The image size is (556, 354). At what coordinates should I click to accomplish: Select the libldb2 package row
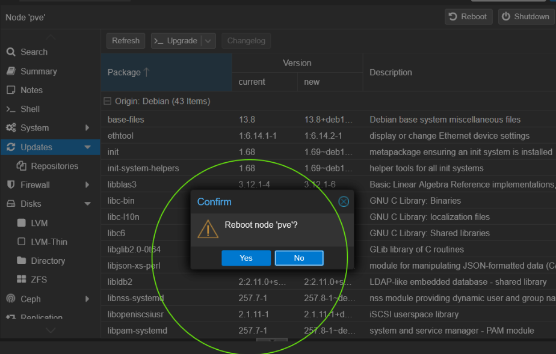[x=329, y=282]
